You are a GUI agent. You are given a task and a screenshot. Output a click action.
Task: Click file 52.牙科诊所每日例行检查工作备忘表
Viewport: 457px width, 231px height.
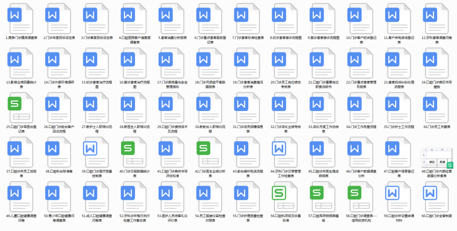click(135, 197)
